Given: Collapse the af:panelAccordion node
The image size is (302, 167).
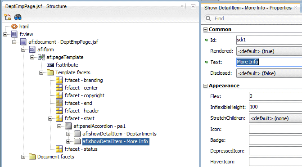Looking at the screenshot, I should (x=59, y=126).
